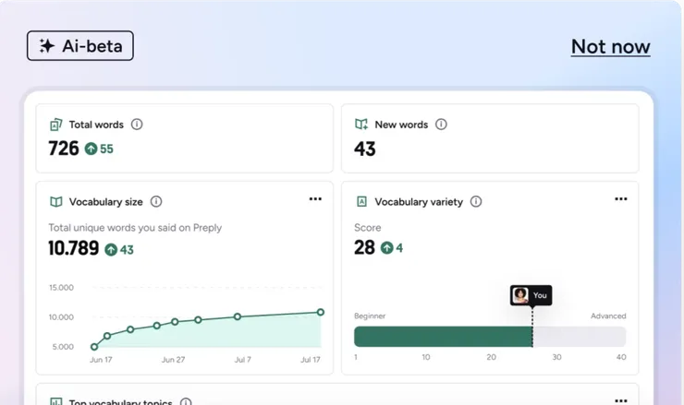This screenshot has height=405, width=684.
Task: Dismiss with the Not now link
Action: tap(610, 46)
